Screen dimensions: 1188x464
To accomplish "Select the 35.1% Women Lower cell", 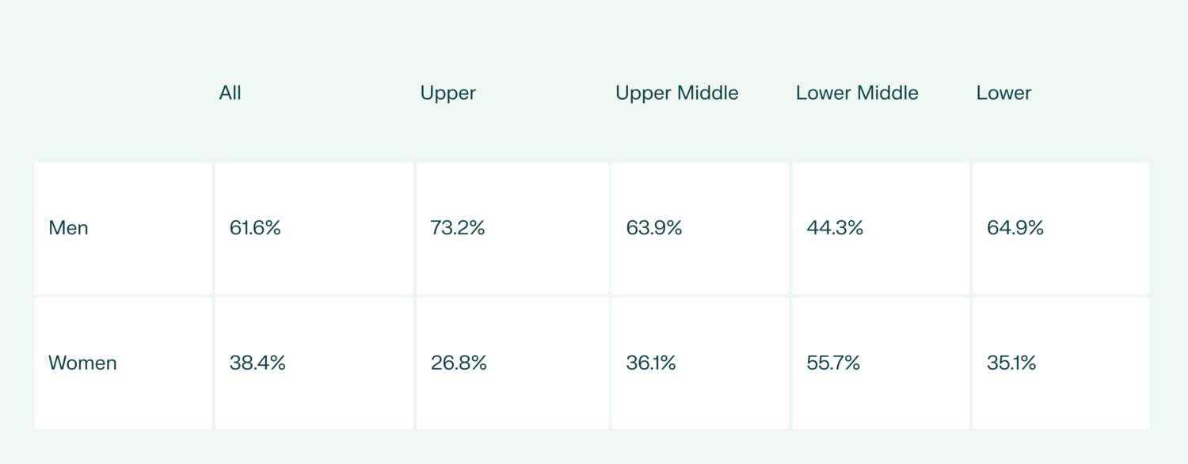I will click(x=1011, y=363).
